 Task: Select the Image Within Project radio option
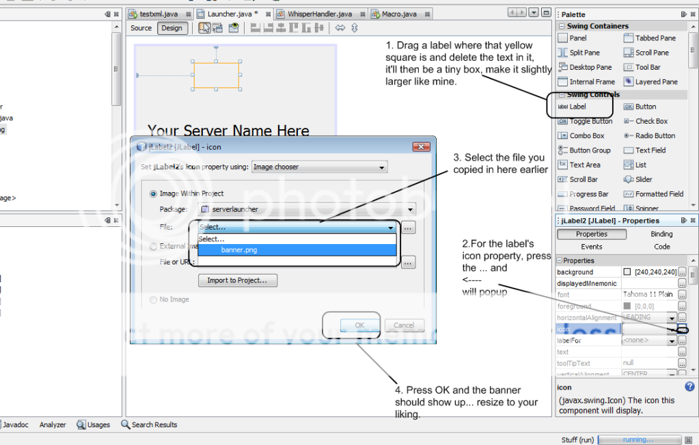click(154, 193)
